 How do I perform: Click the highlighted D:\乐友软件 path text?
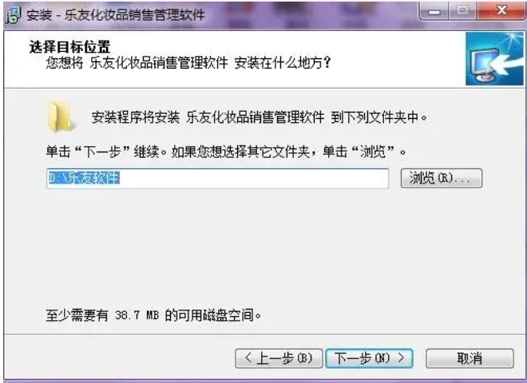click(x=84, y=178)
